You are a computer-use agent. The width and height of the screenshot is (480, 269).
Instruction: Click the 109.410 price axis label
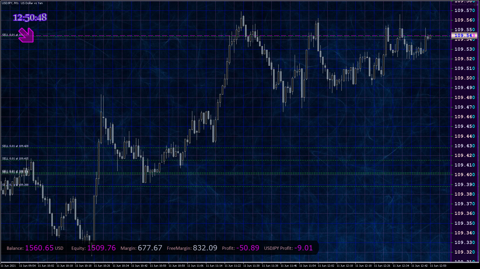point(465,165)
